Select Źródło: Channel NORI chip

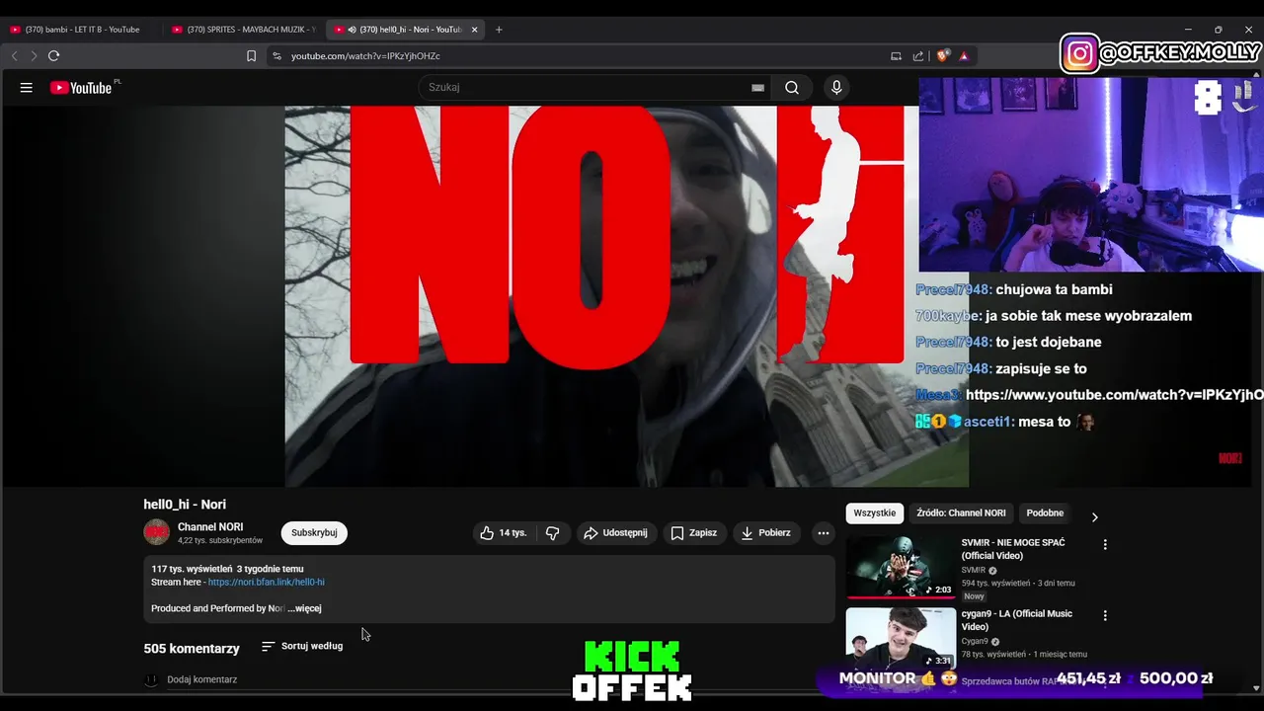tap(961, 513)
